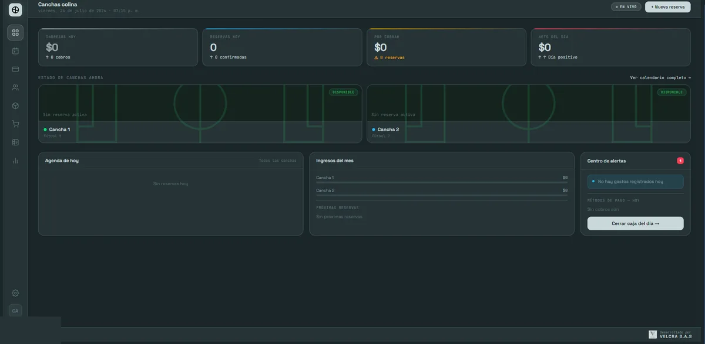Expand the Todas las canchas filter

pyautogui.click(x=278, y=161)
